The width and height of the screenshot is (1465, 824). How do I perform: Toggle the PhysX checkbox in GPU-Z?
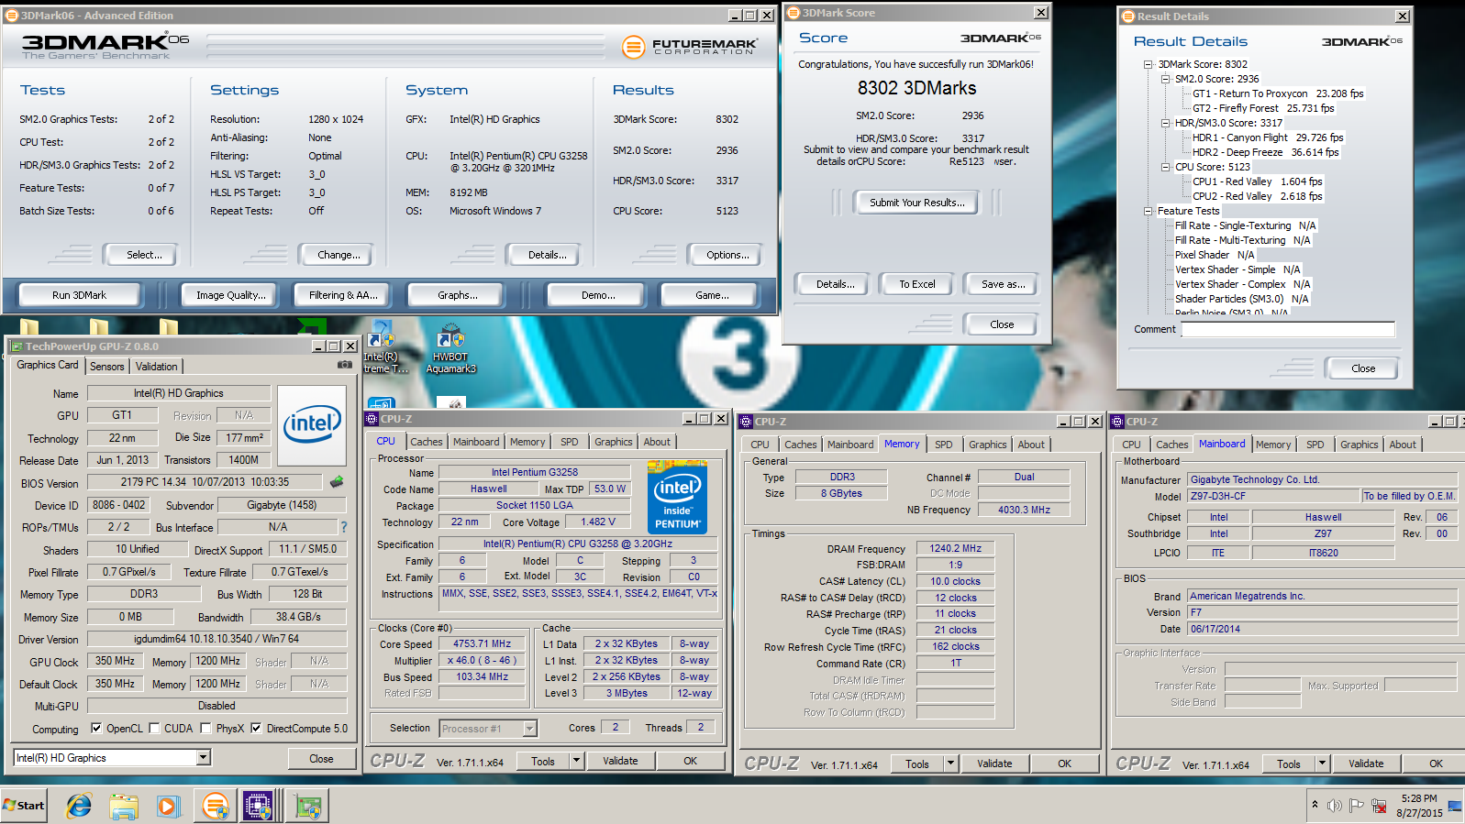click(206, 729)
